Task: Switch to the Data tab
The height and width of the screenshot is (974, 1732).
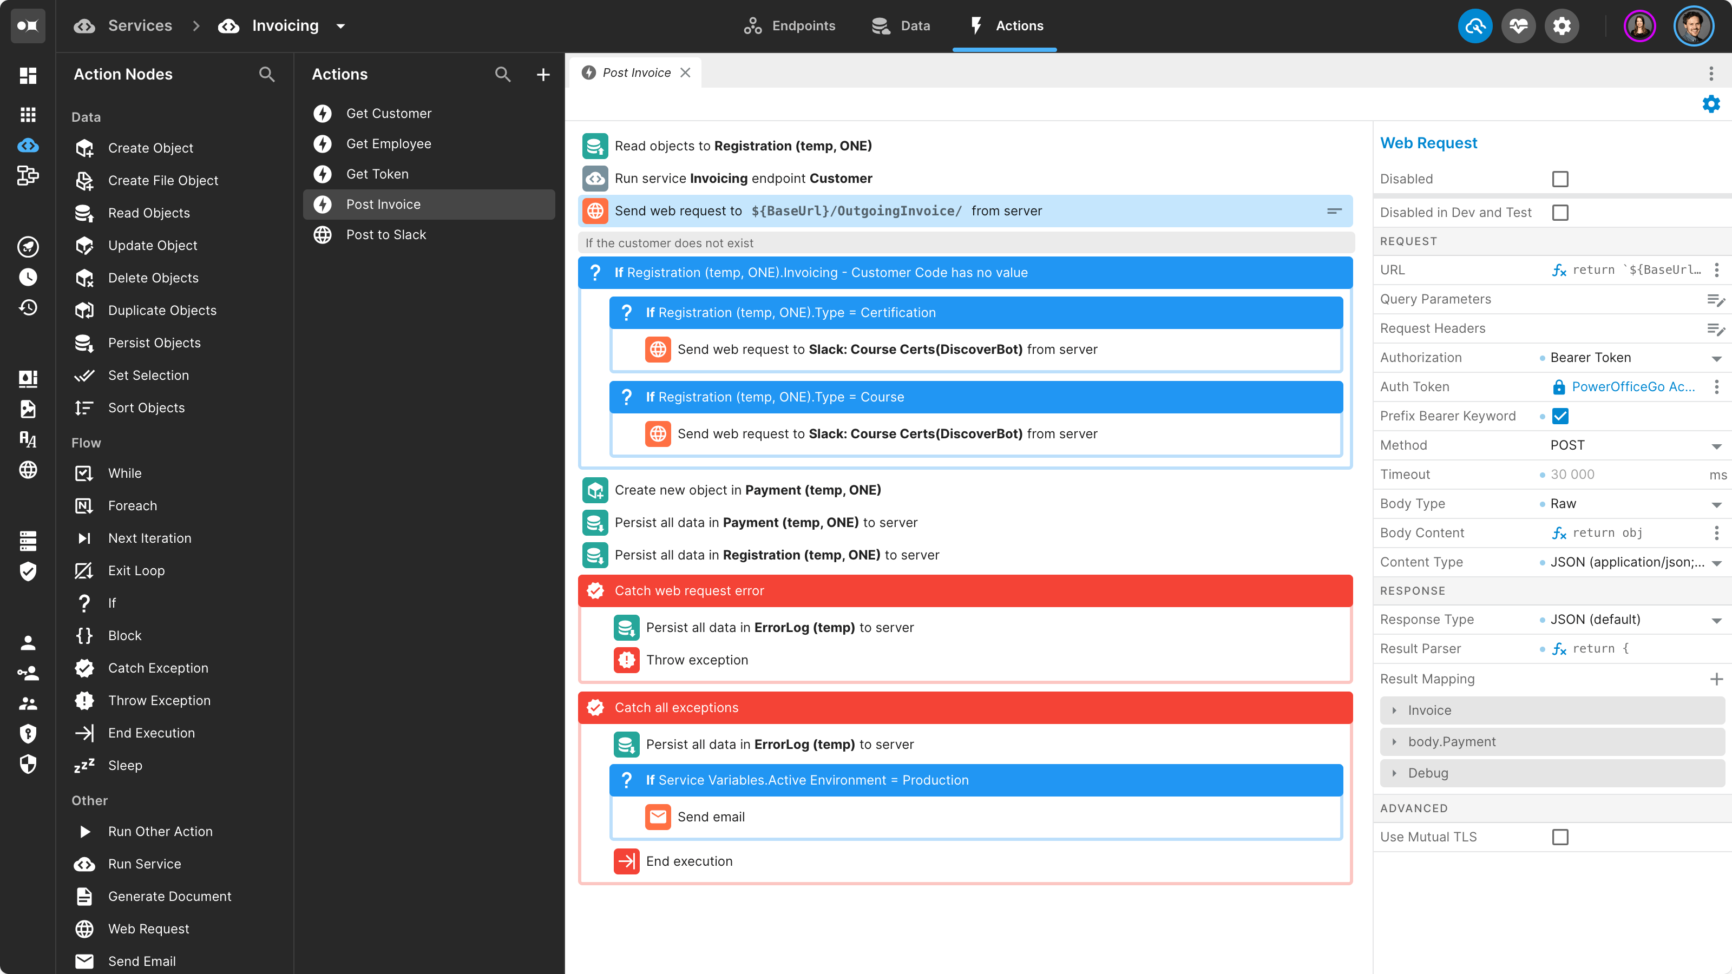Action: pos(901,26)
